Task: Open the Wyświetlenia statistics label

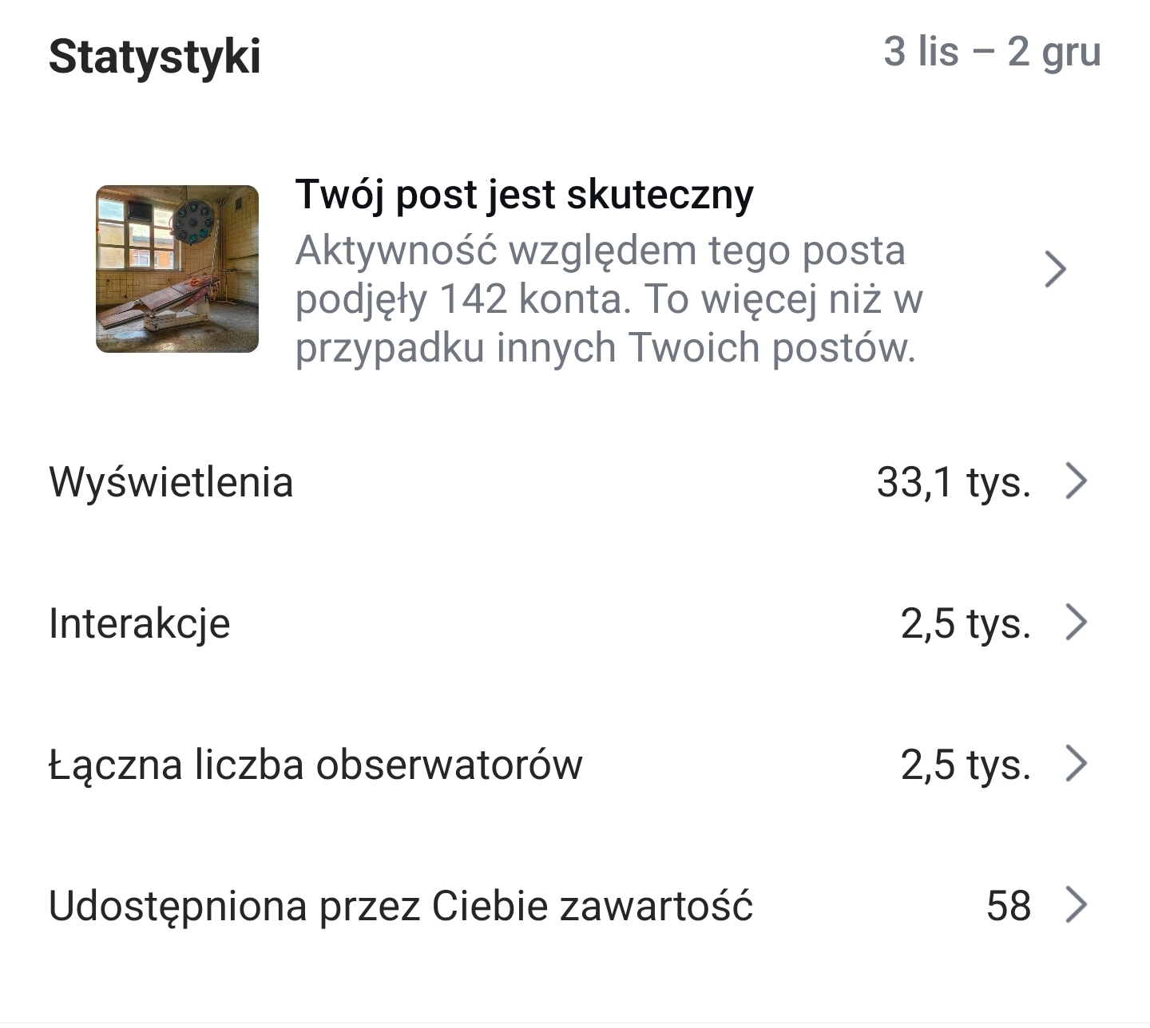Action: 171,482
